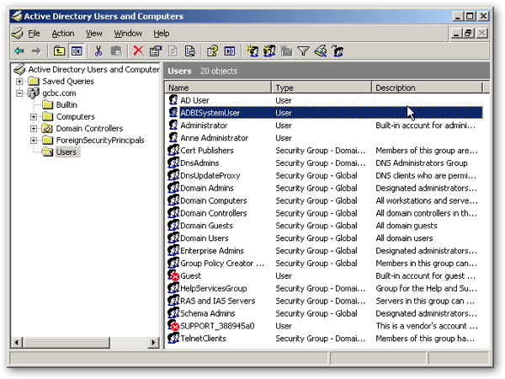Image resolution: width=505 pixels, height=379 pixels.
Task: Open the View menu
Action: (x=93, y=33)
